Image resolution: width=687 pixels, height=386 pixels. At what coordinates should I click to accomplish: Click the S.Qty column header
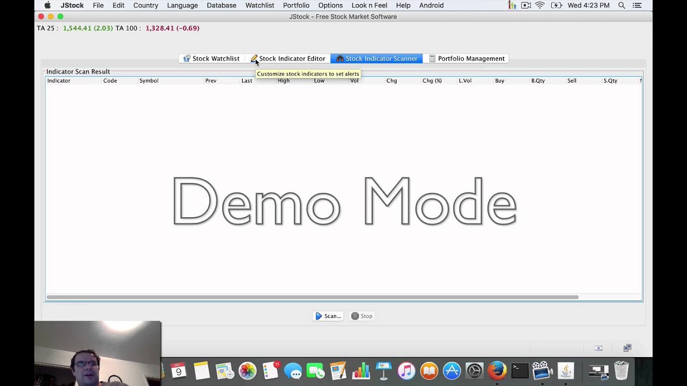click(620, 80)
